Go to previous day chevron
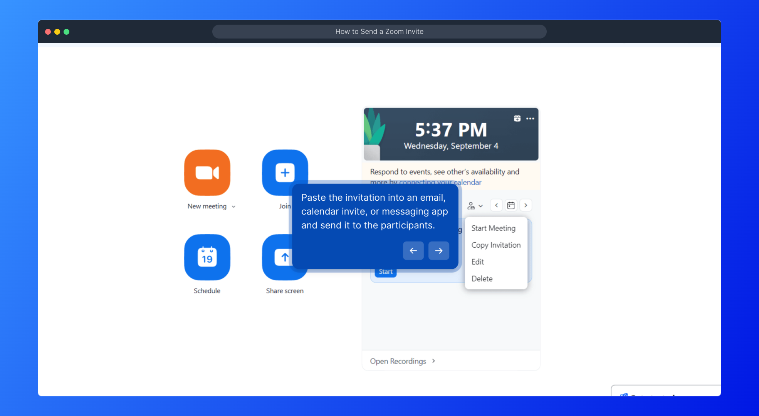 [x=496, y=205]
